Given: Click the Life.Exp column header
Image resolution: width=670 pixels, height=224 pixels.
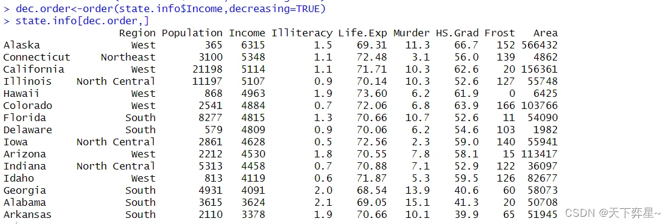Looking at the screenshot, I should 363,33.
